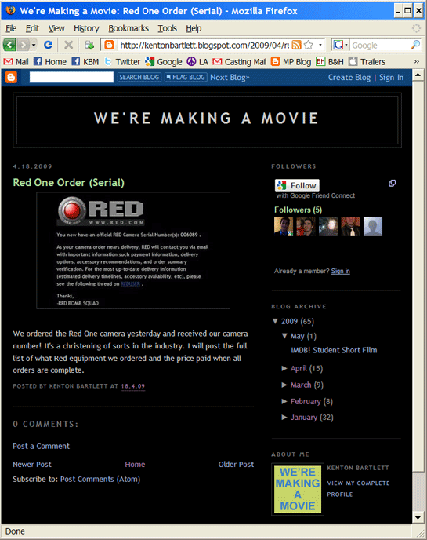This screenshot has height=540, width=427.
Task: Click the SEARCH BLOG button
Action: pos(139,77)
